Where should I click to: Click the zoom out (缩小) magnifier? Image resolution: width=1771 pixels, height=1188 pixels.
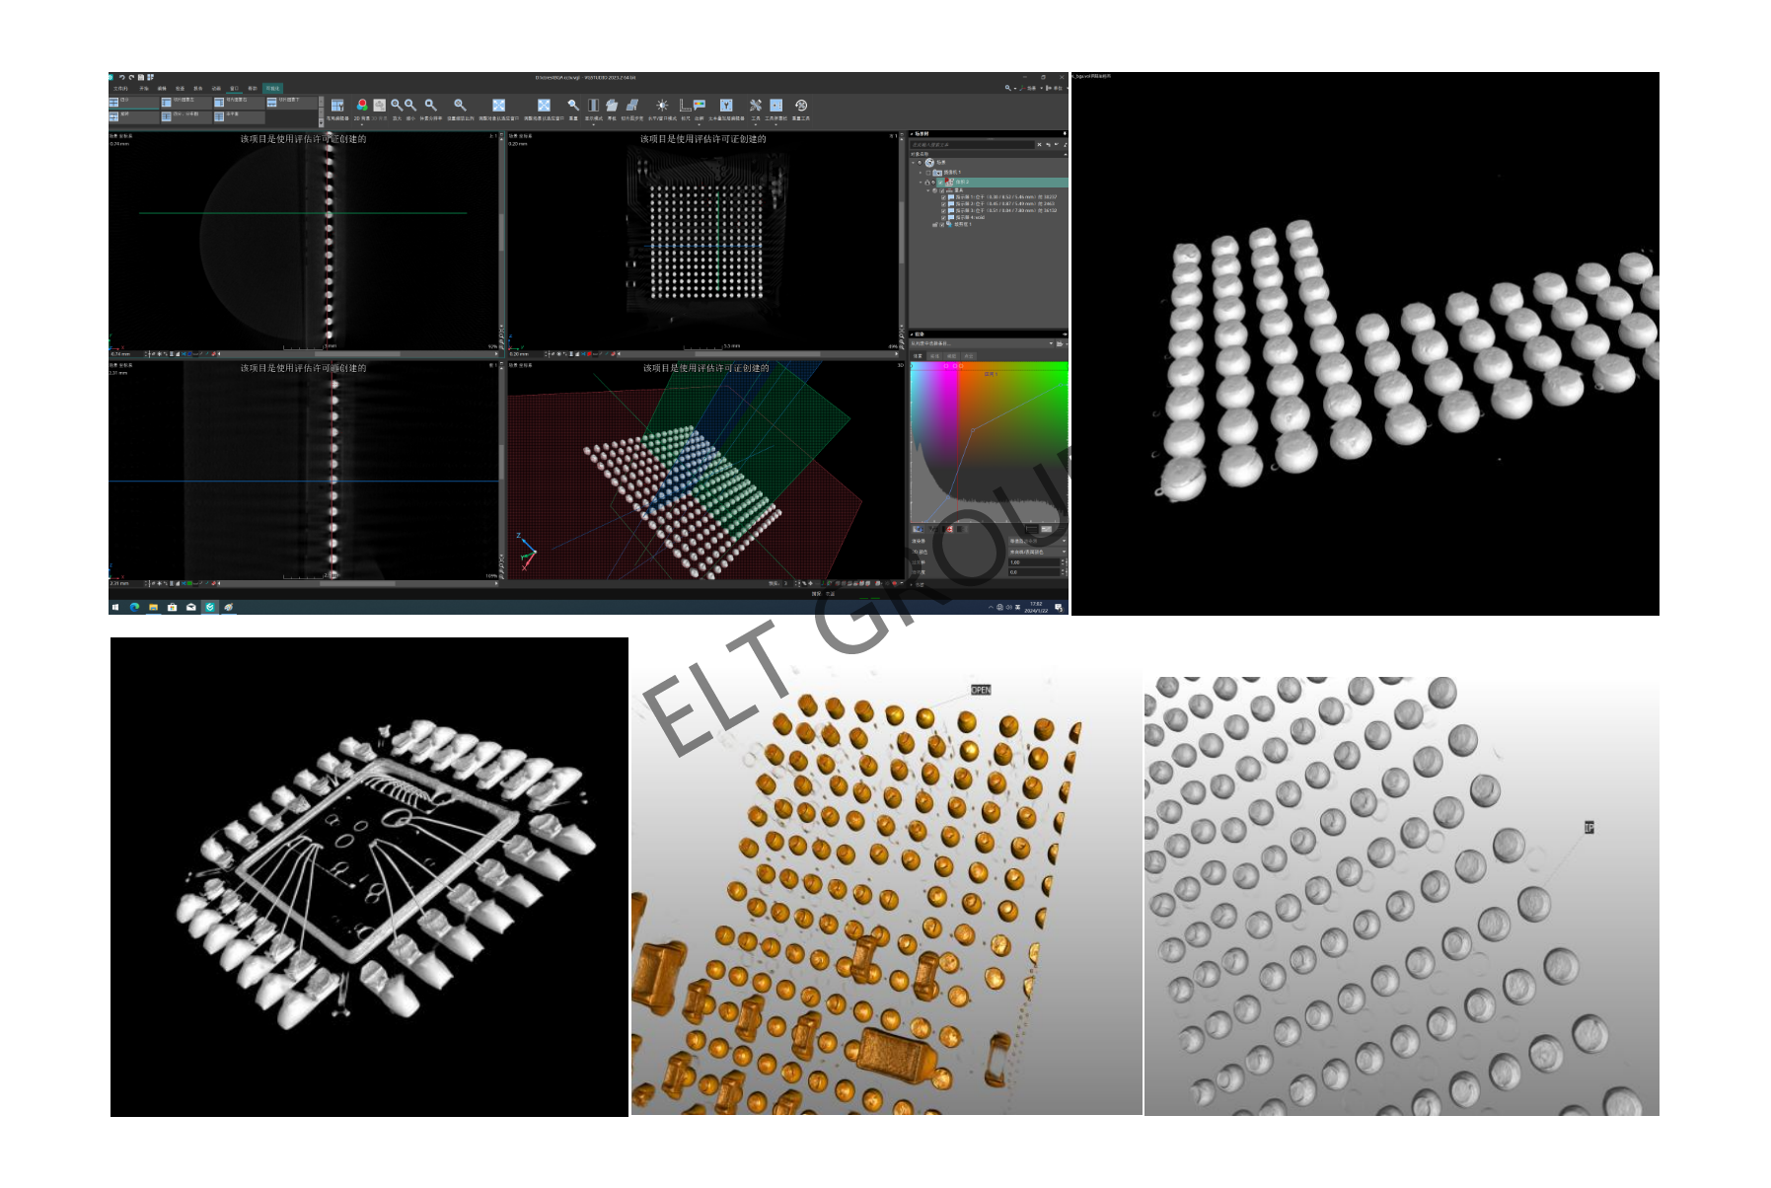(410, 105)
